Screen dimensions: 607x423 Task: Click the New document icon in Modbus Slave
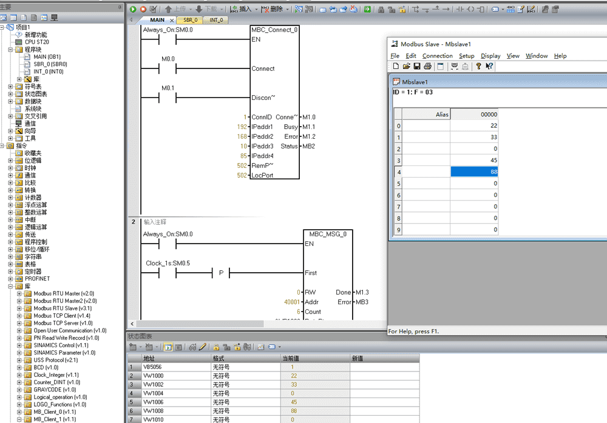coord(396,67)
